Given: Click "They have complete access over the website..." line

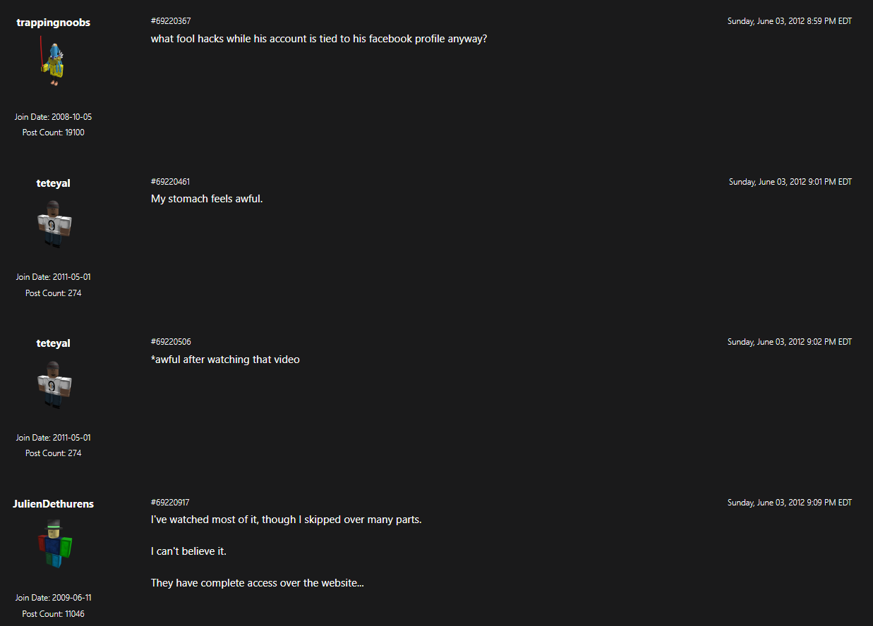Looking at the screenshot, I should [x=257, y=583].
